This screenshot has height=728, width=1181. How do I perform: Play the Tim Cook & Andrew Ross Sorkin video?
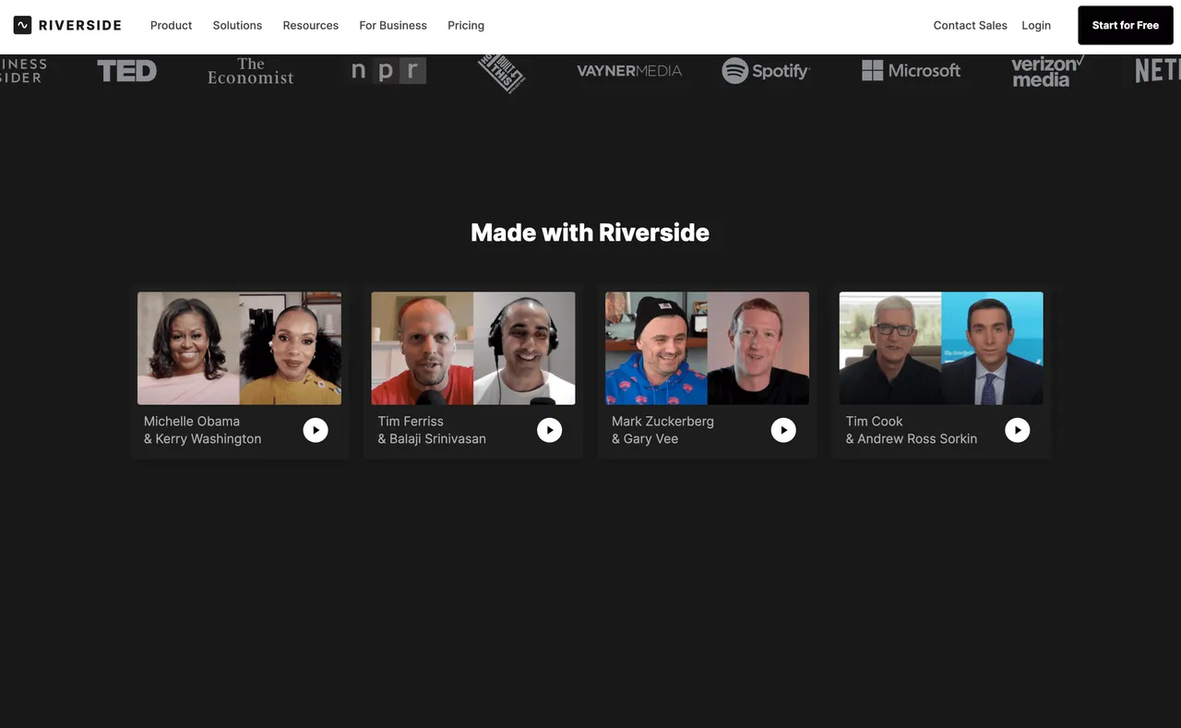pos(1017,430)
